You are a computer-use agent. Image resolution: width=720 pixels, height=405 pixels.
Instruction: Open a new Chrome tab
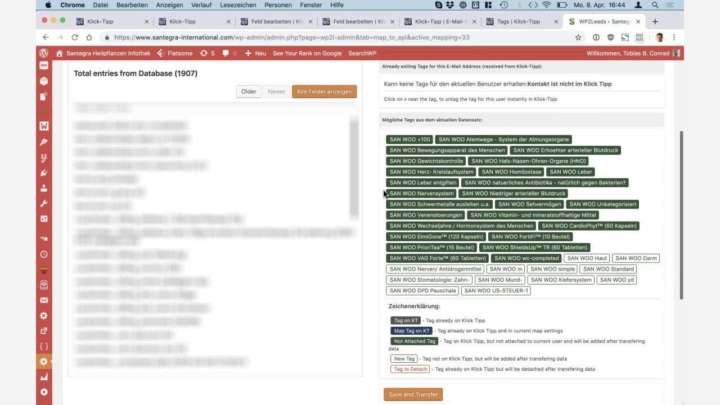(655, 21)
